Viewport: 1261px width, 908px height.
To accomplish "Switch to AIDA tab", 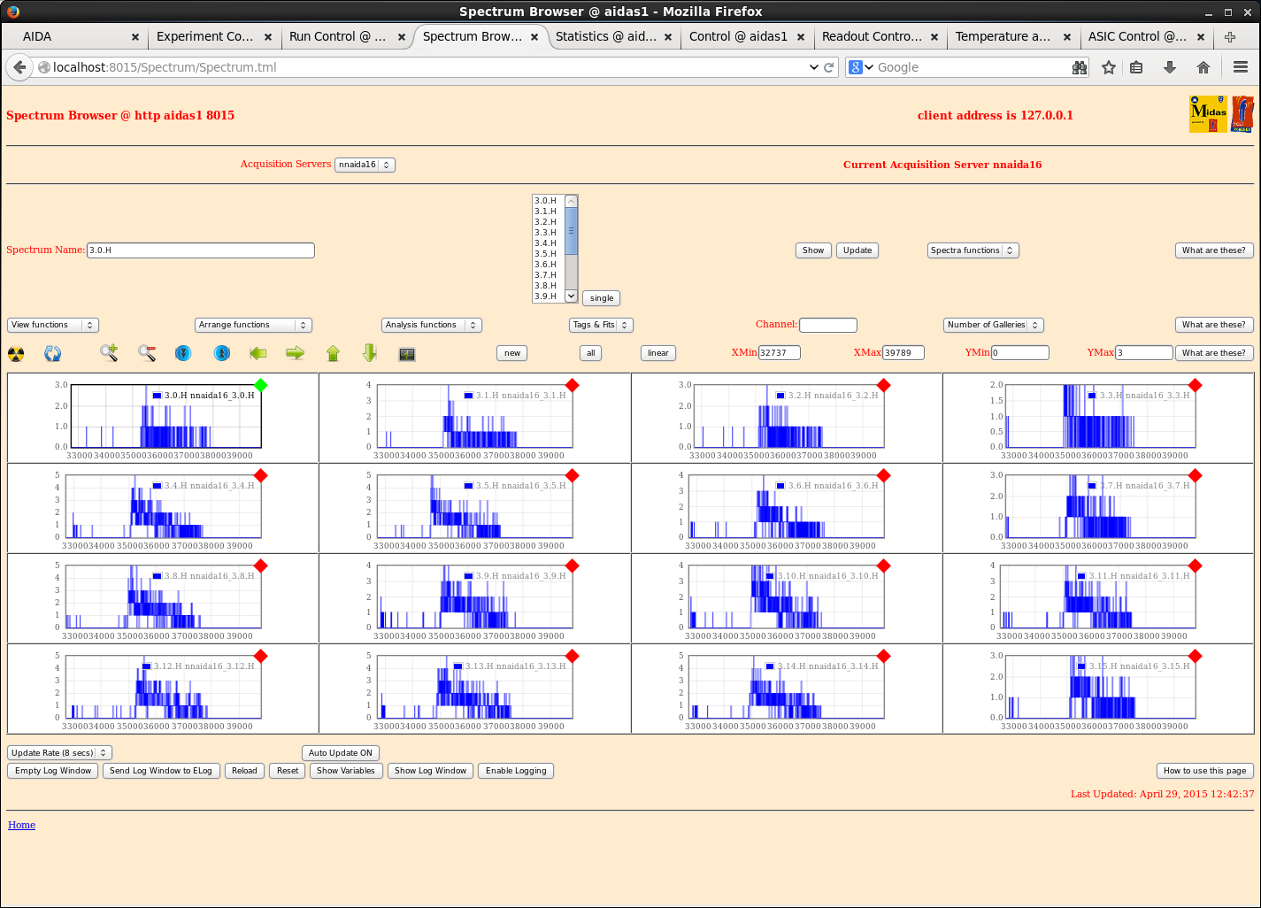I will [73, 36].
